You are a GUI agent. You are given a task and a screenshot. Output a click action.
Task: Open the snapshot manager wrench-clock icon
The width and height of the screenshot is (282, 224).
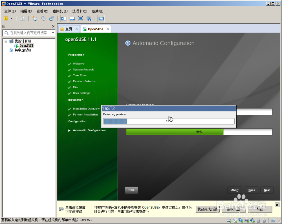52,18
